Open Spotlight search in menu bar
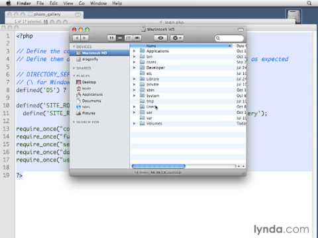Screen dimensions: 318x238 pyautogui.click(x=309, y=3)
